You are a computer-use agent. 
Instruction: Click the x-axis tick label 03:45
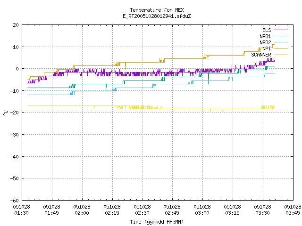pyautogui.click(x=293, y=213)
